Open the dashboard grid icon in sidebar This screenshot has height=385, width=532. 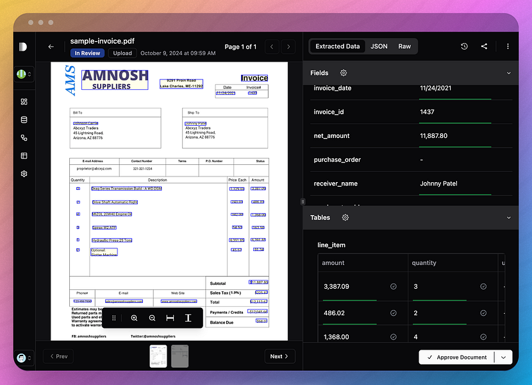tap(24, 101)
